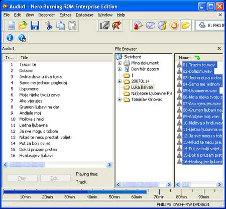The width and height of the screenshot is (226, 209).
Task: Open the Window menu
Action: point(105,15)
